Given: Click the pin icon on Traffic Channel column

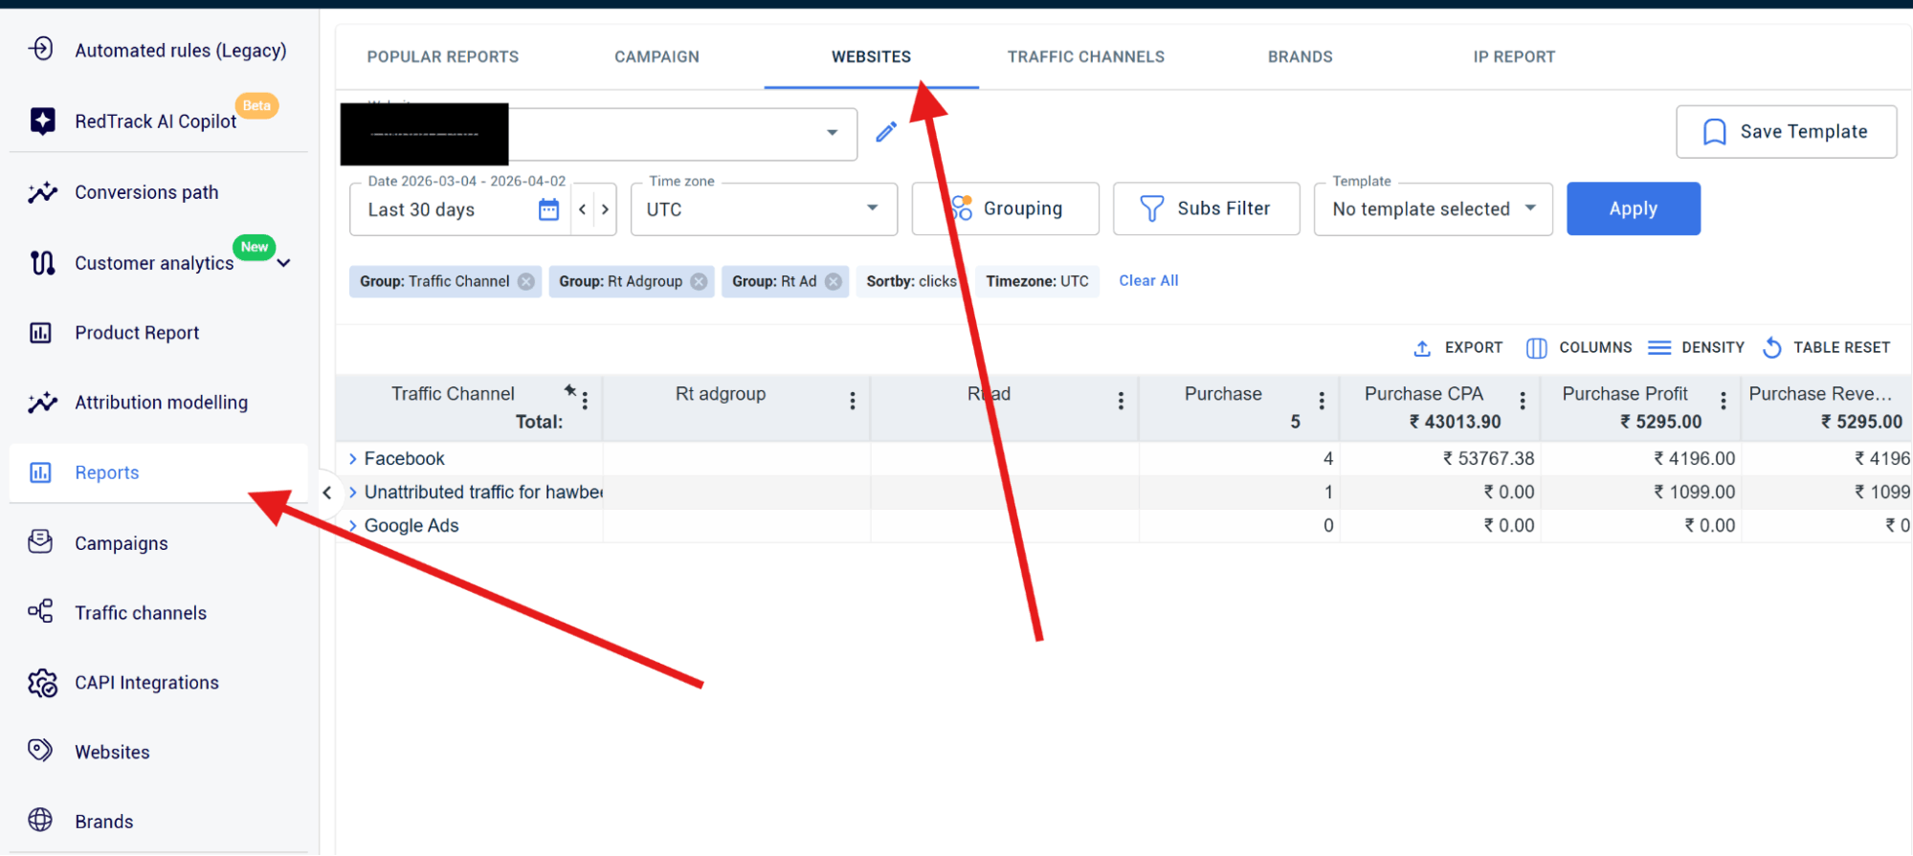Looking at the screenshot, I should [570, 389].
